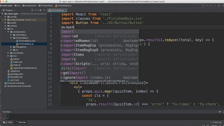224x126 pixels.
Task: Click components breadcrumb in navigation bar
Action: pyautogui.click(x=29, y=6)
